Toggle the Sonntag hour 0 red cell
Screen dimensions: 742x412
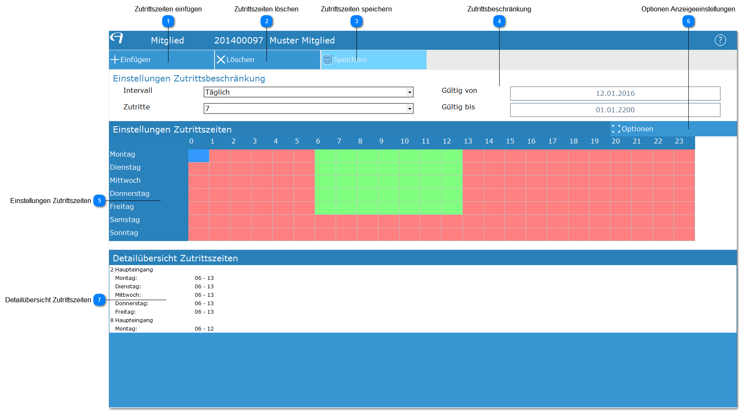(x=199, y=234)
